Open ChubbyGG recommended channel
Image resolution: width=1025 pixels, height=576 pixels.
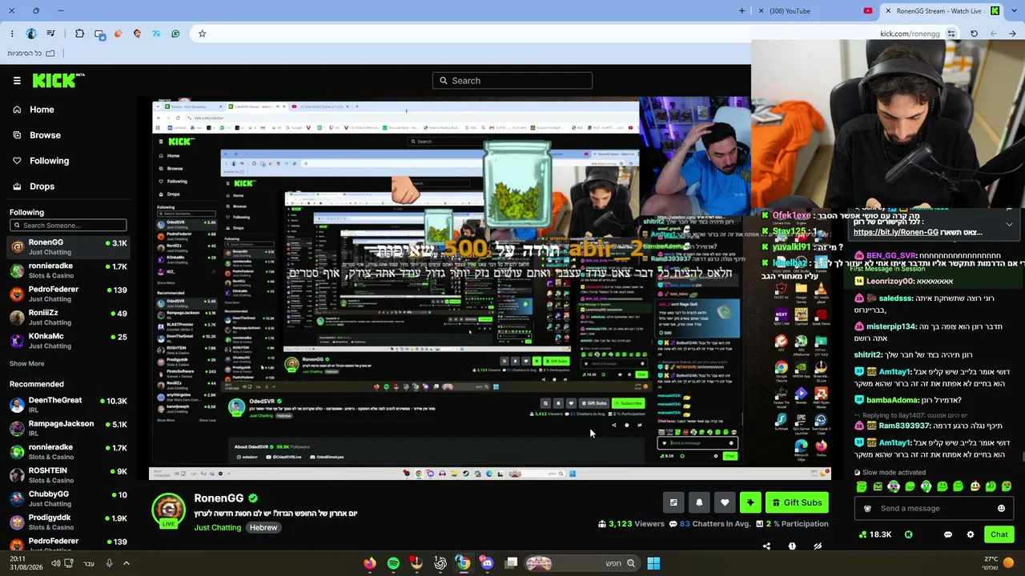tap(68, 498)
